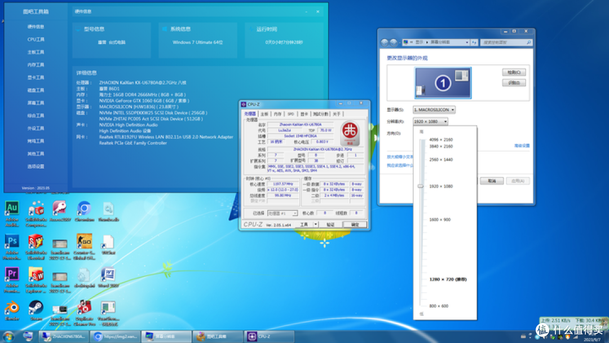Select the Chromium desktop shortcut
The height and width of the screenshot is (343, 609).
pos(84,212)
